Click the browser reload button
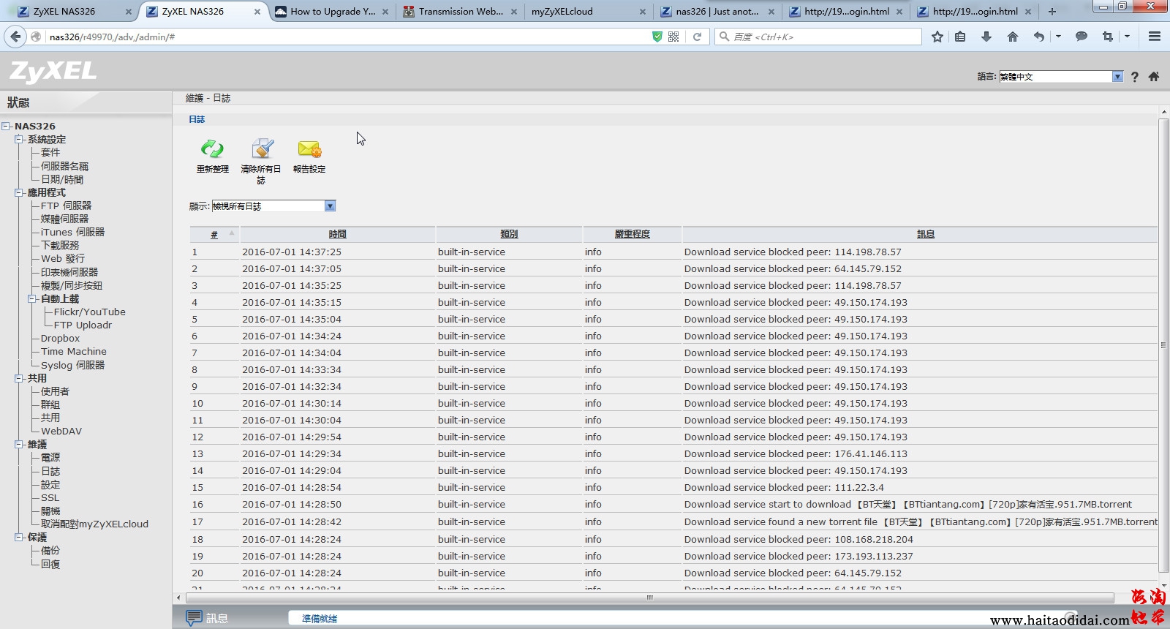This screenshot has width=1170, height=629. 697,37
